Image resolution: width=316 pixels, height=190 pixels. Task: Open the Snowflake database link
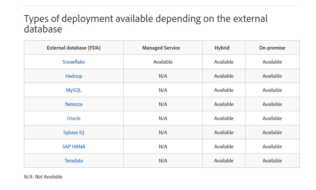tap(74, 62)
